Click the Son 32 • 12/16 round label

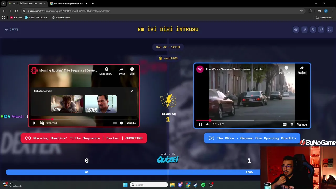168,47
